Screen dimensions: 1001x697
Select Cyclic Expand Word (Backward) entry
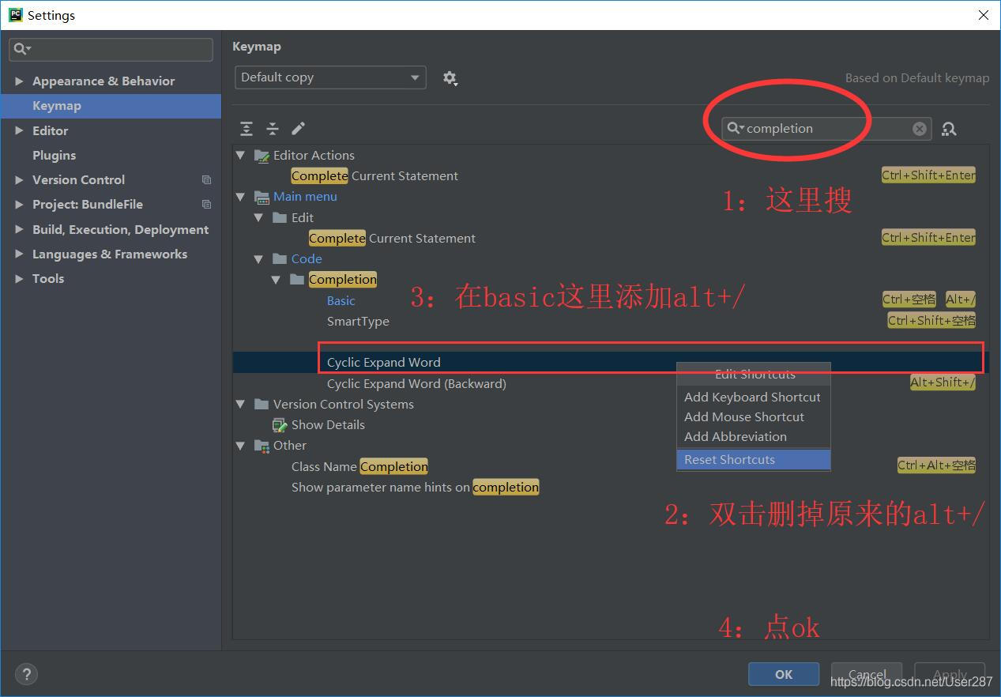(x=416, y=383)
